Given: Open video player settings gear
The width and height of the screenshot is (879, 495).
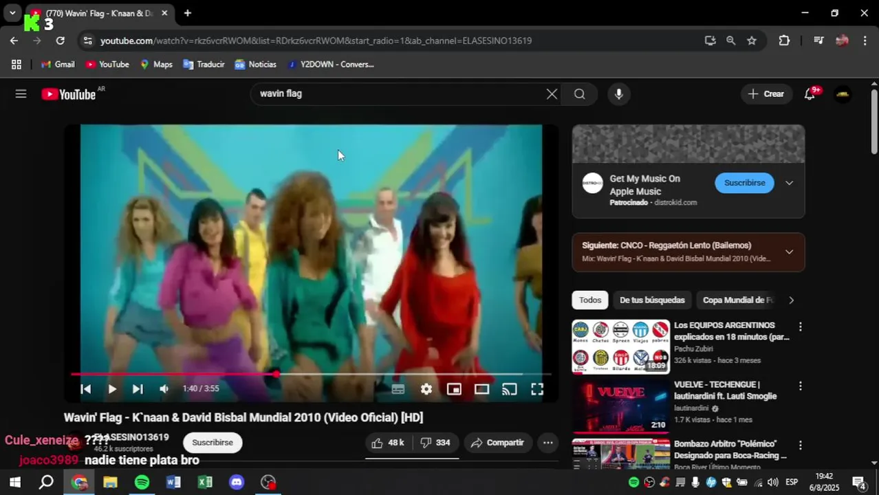Looking at the screenshot, I should point(426,389).
